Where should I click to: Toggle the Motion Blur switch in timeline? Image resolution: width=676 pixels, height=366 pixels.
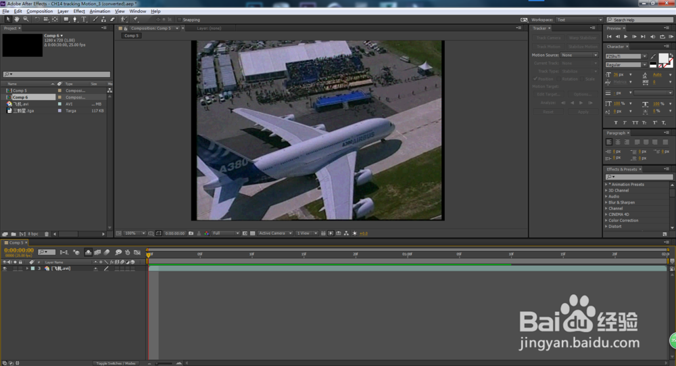point(107,252)
